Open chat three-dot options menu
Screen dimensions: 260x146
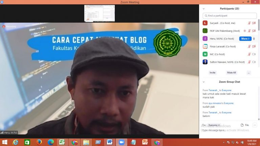[x=255, y=125]
